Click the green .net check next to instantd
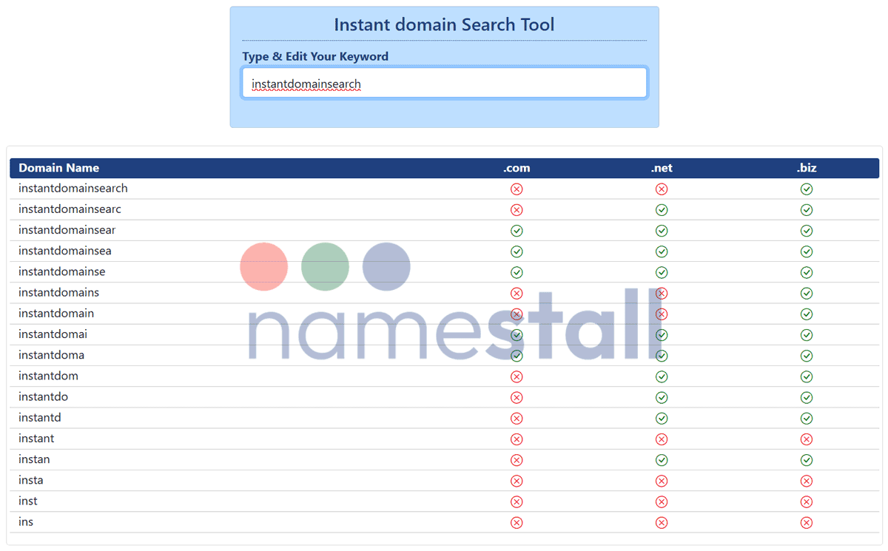The image size is (888, 551). tap(662, 418)
